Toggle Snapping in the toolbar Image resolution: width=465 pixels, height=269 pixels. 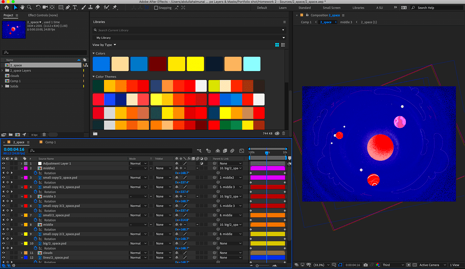(156, 8)
